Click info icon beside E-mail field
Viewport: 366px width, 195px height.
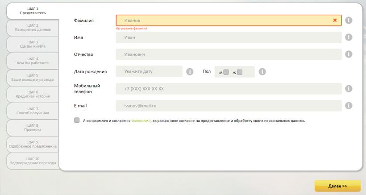[x=349, y=106]
